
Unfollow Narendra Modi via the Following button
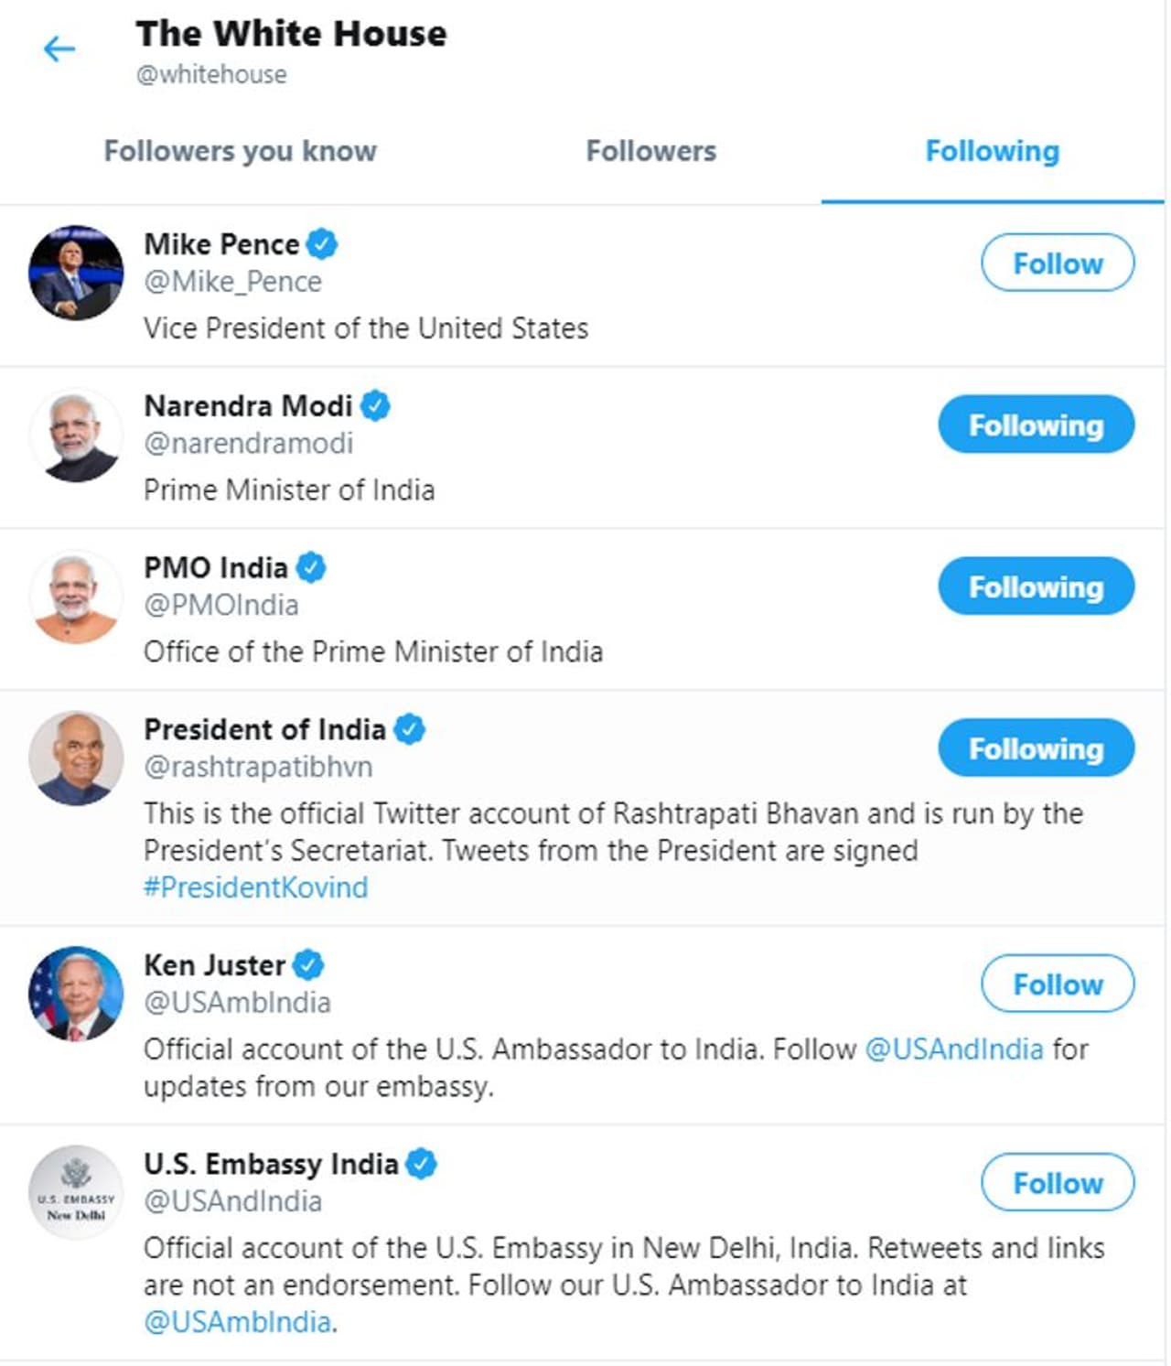(1036, 425)
